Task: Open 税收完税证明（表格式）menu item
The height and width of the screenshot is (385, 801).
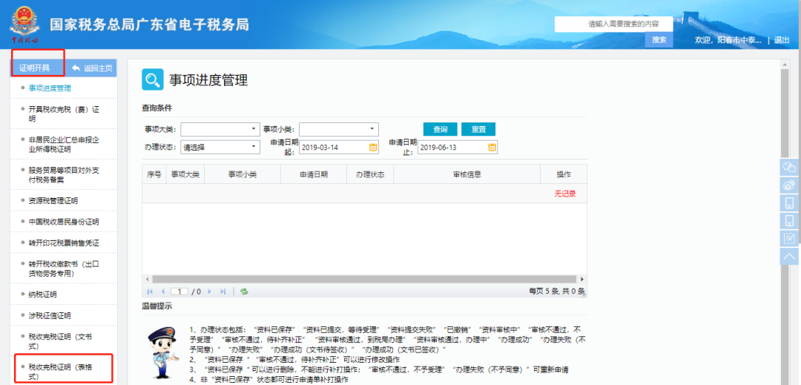Action: (x=60, y=372)
